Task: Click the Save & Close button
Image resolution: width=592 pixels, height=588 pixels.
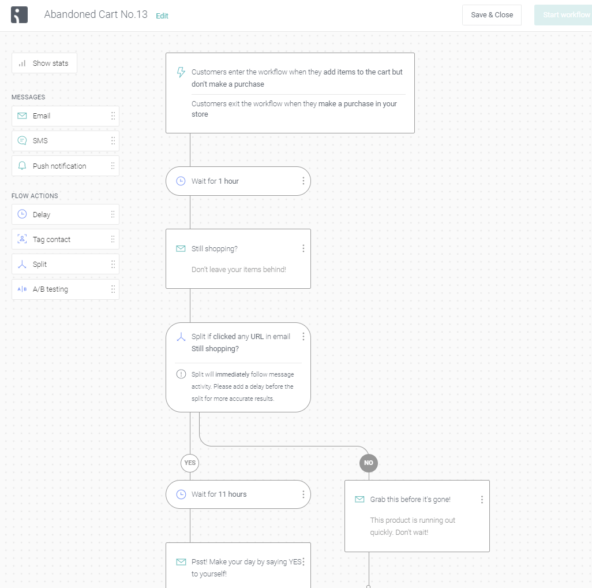Action: [492, 15]
